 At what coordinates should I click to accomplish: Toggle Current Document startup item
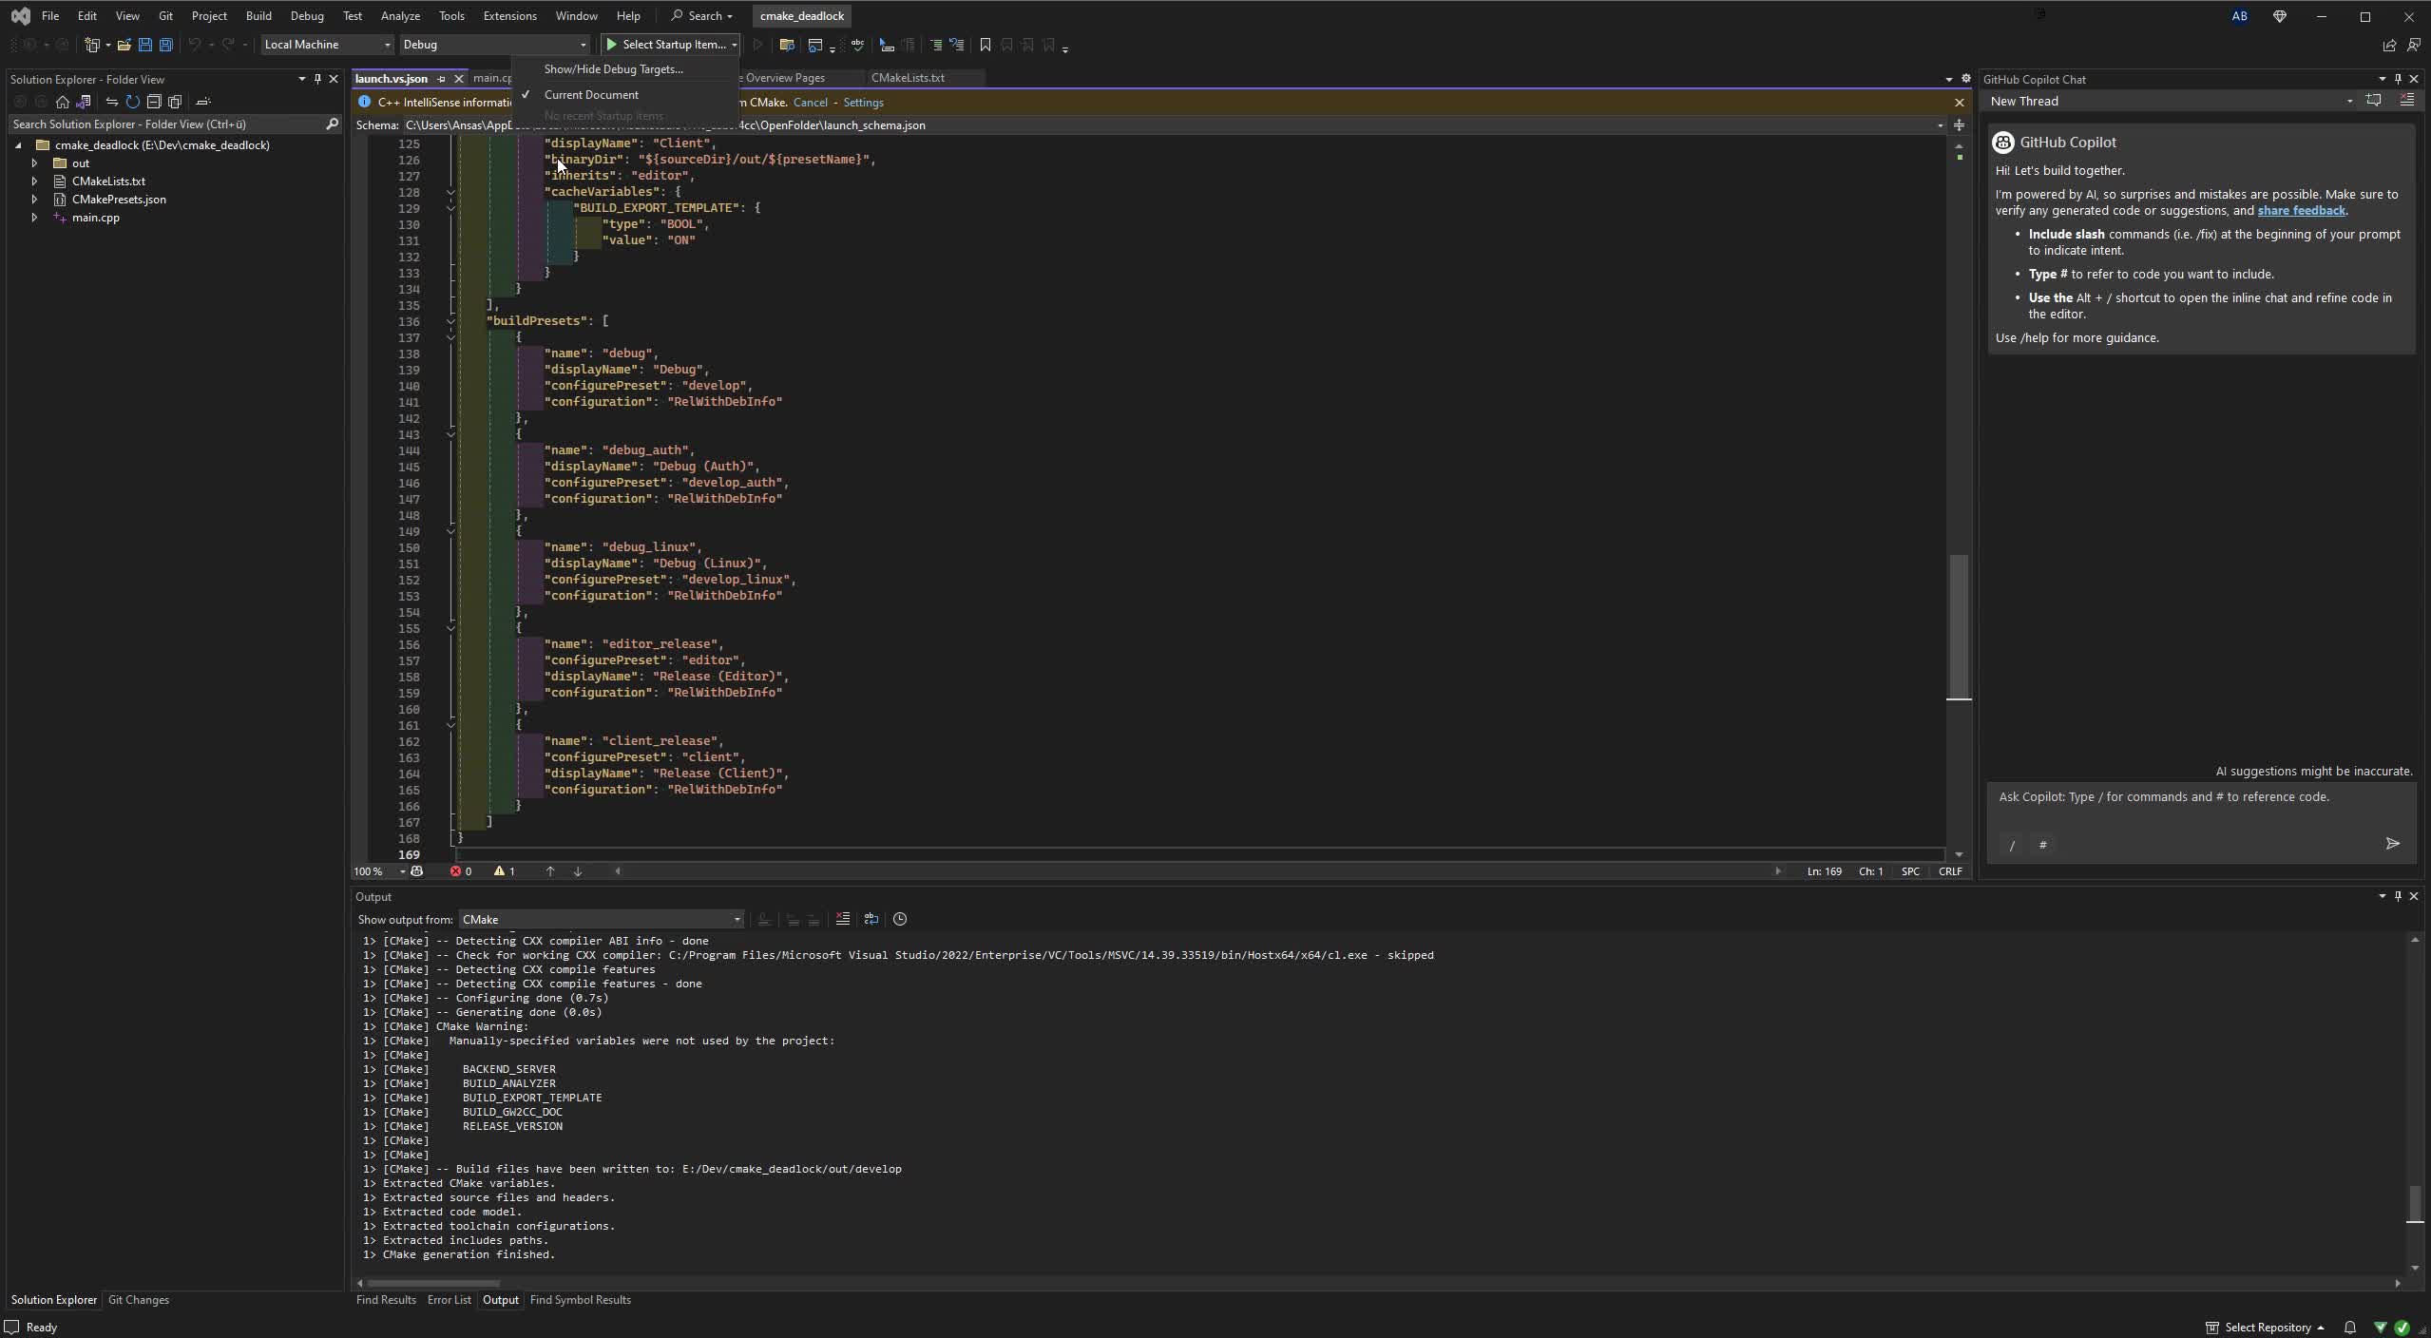pos(591,95)
